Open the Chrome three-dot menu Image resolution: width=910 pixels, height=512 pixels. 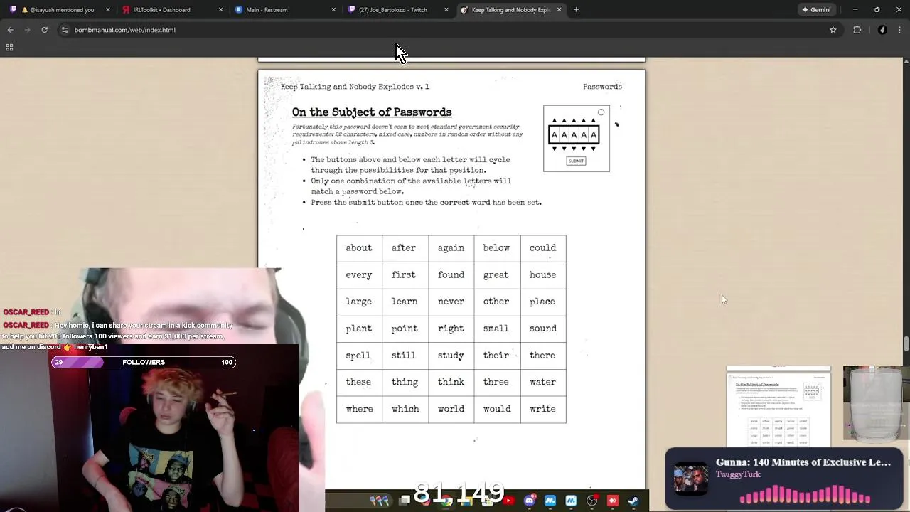pos(900,30)
